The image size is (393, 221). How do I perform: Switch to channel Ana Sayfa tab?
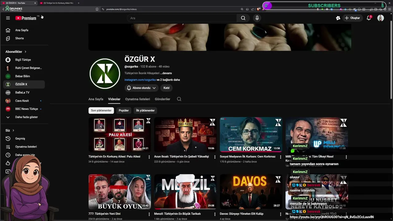96,99
